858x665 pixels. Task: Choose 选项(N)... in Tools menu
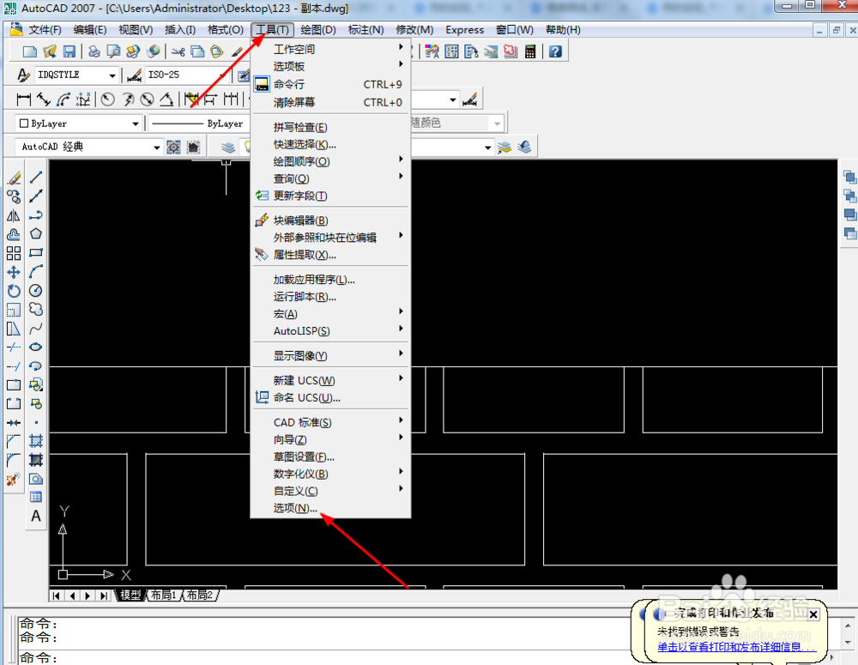click(330, 508)
